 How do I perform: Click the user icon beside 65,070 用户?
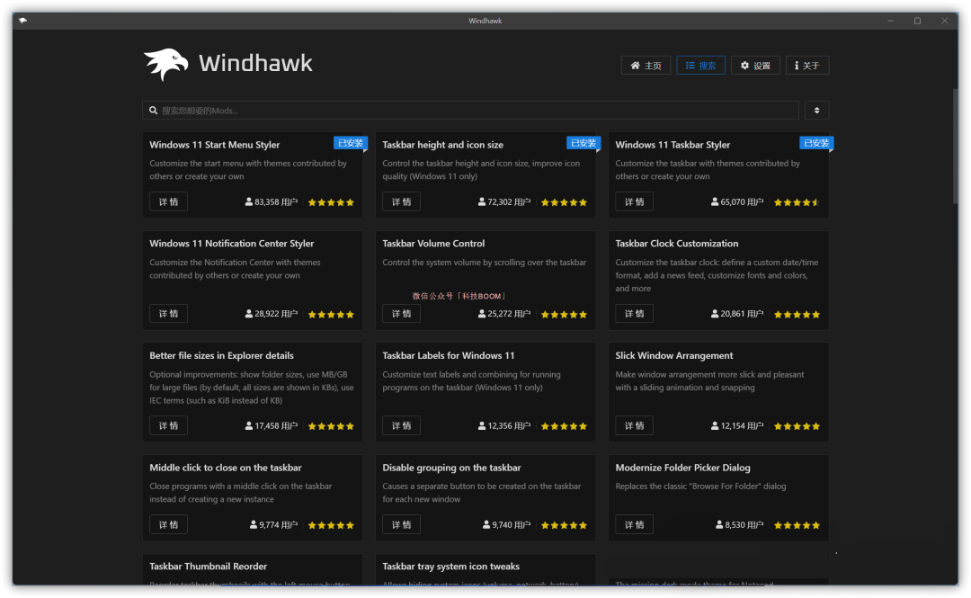click(715, 202)
